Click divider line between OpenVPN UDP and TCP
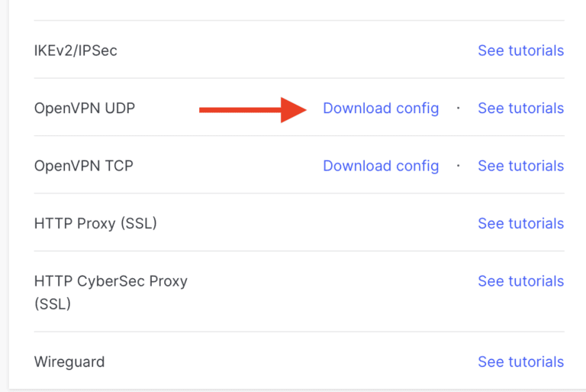 (299, 136)
